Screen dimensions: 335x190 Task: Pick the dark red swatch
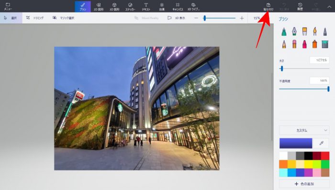[x=317, y=156]
